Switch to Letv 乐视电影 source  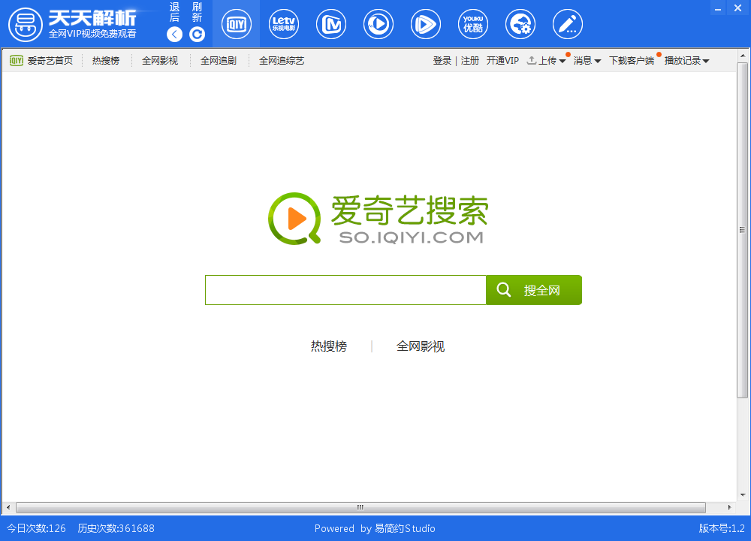click(x=284, y=25)
